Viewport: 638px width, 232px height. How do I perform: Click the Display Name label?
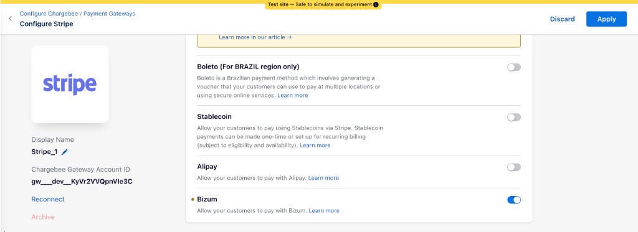pos(52,140)
